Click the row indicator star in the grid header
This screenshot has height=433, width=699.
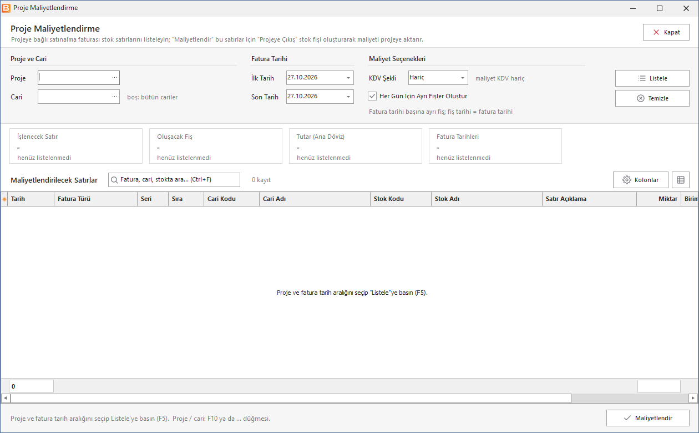click(4, 199)
